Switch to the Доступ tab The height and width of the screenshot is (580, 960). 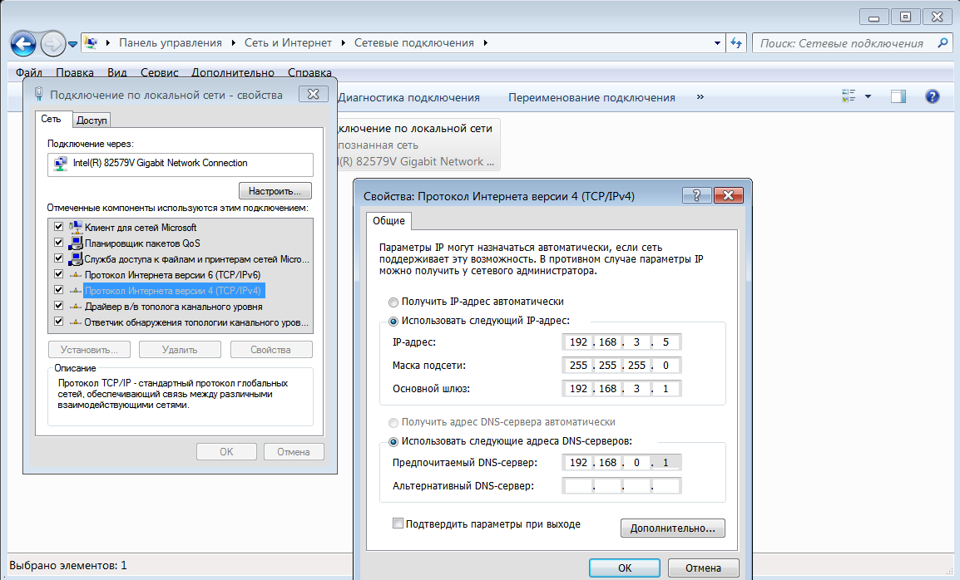(x=92, y=120)
